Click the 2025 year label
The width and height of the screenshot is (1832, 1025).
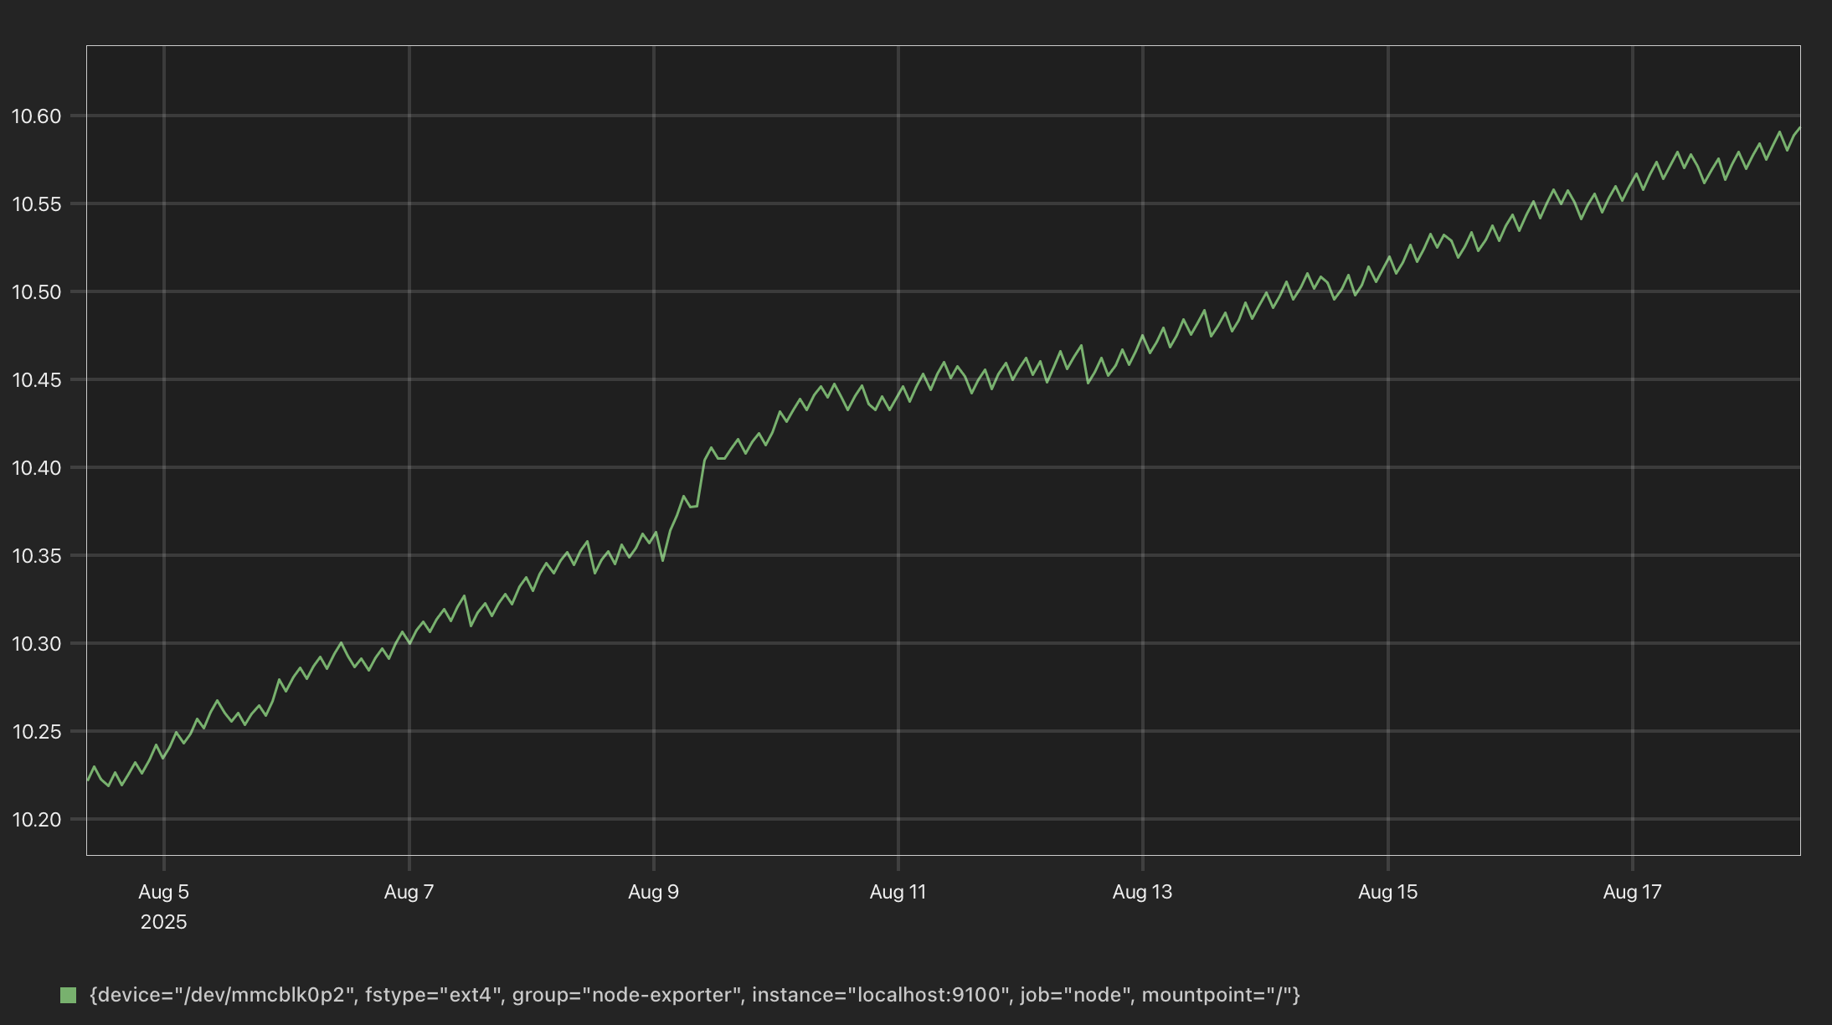coord(163,922)
